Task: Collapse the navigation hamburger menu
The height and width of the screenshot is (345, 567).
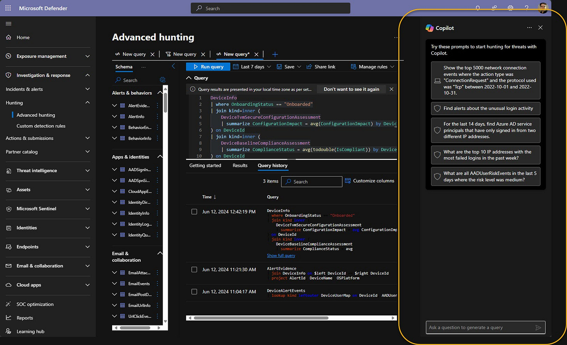Action: point(9,24)
